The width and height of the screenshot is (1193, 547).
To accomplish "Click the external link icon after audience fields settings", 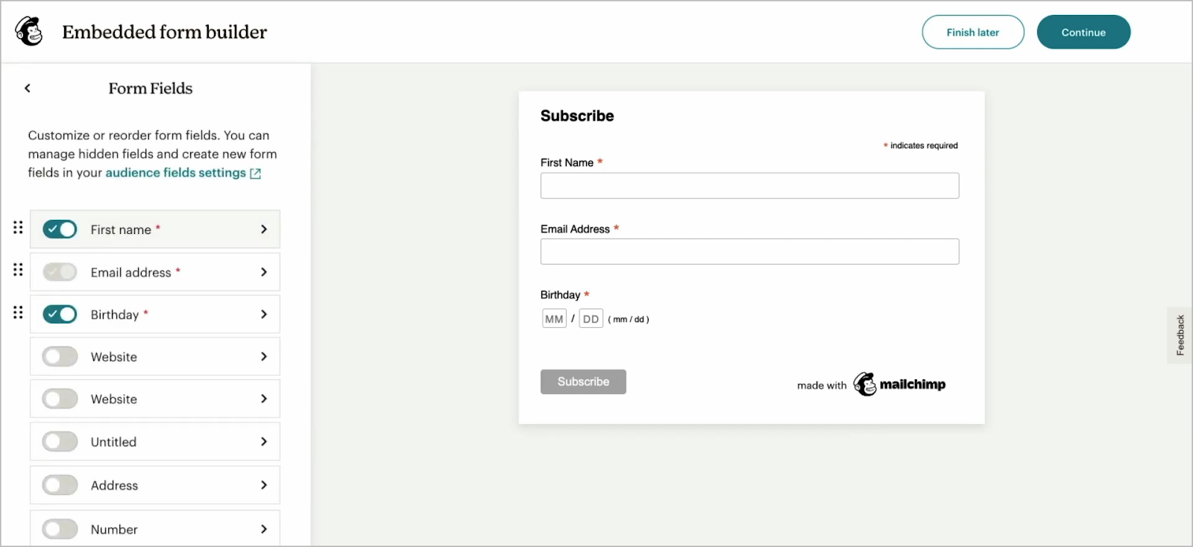I will (256, 173).
